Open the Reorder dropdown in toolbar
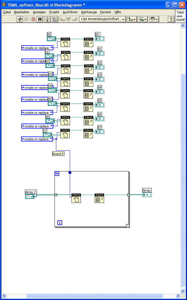Viewport: 187px width, 300px height. (154, 19)
